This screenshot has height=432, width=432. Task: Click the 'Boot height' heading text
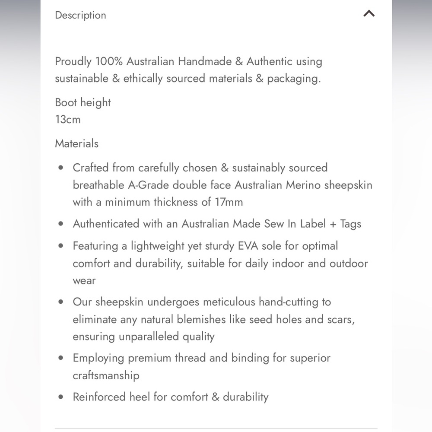[x=83, y=102]
